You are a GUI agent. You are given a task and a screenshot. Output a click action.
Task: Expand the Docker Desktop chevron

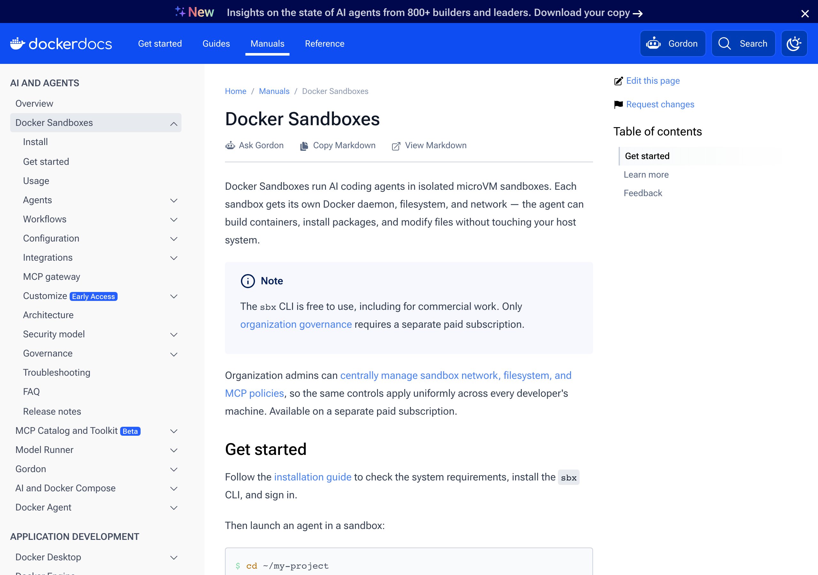point(174,558)
